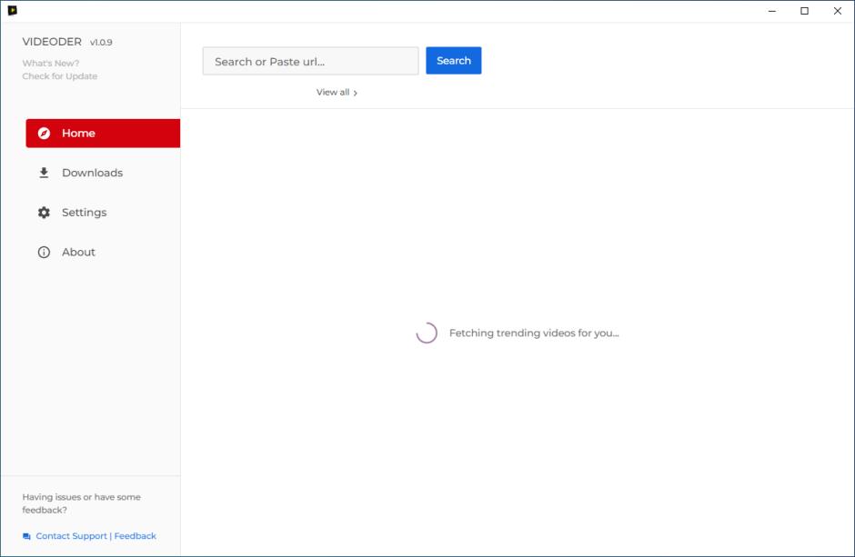
Task: Click the Settings gear icon
Action: coord(45,213)
